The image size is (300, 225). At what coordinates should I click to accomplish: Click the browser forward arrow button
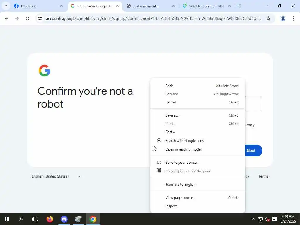tap(17, 18)
